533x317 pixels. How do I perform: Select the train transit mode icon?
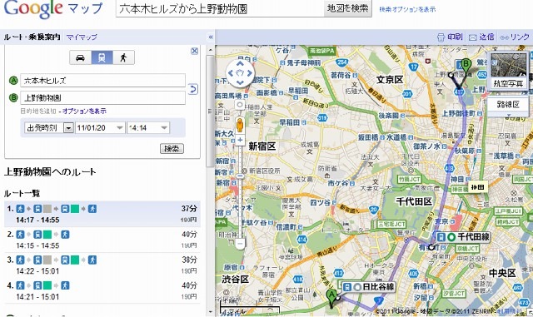102,57
